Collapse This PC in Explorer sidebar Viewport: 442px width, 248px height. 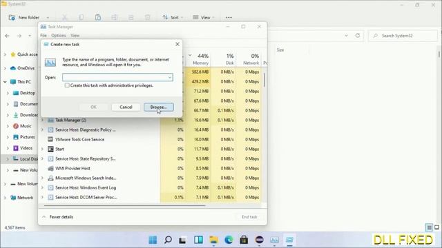point(5,82)
